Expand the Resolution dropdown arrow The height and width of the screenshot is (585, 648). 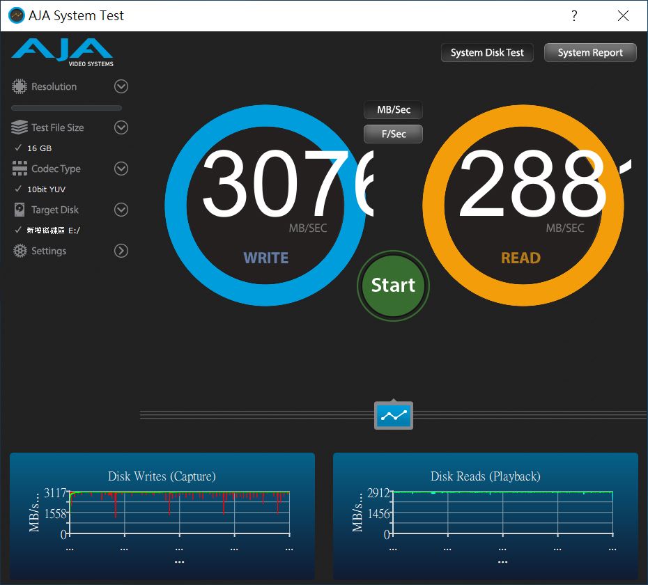pos(121,86)
